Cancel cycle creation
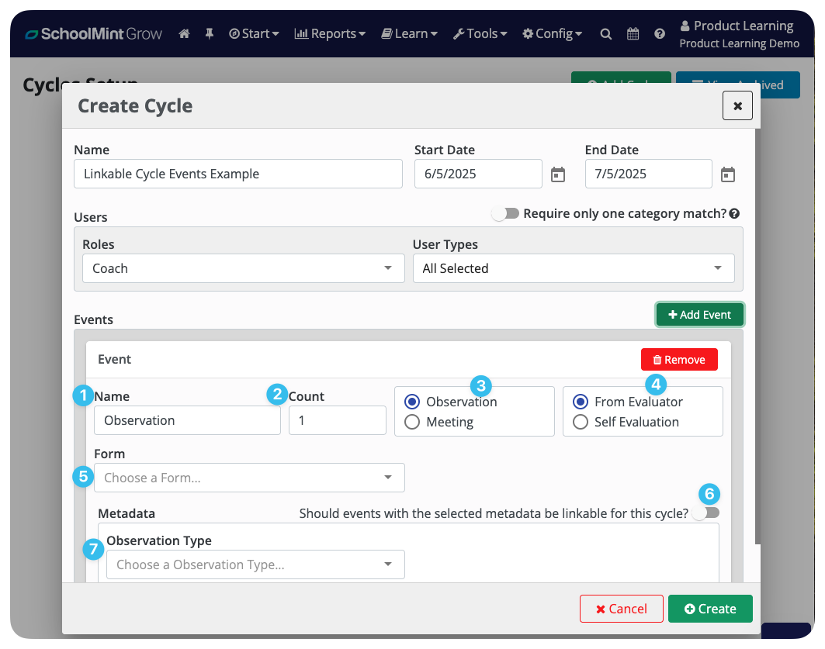The height and width of the screenshot is (649, 825). click(x=622, y=609)
